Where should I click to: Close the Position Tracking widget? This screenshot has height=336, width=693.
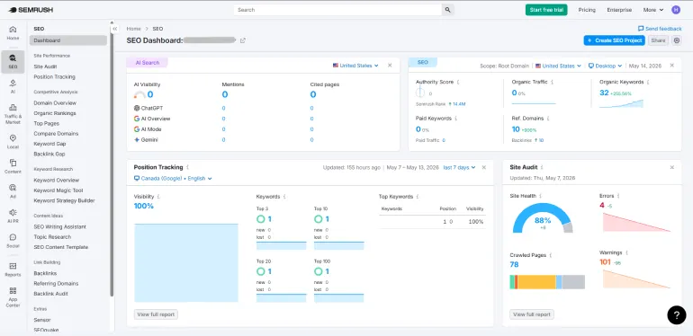click(x=484, y=168)
